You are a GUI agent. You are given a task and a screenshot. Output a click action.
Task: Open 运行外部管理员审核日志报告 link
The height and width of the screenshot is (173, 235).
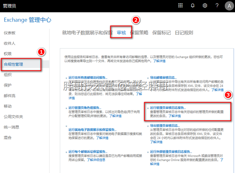171,151
